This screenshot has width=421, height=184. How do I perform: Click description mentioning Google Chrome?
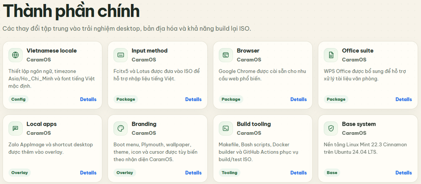click(x=262, y=75)
